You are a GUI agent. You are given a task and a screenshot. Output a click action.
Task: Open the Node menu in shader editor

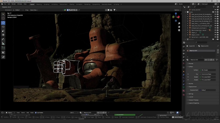pos(32,113)
